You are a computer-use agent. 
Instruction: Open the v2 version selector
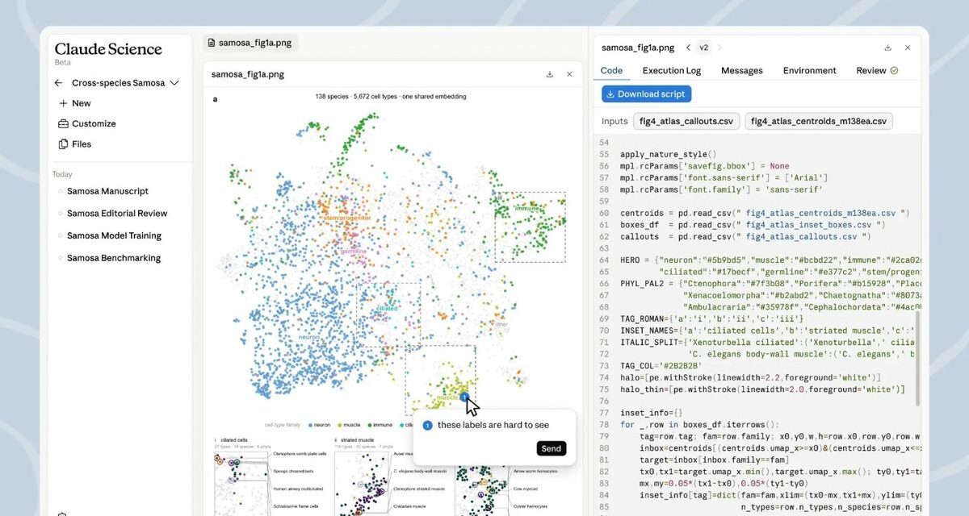[704, 48]
